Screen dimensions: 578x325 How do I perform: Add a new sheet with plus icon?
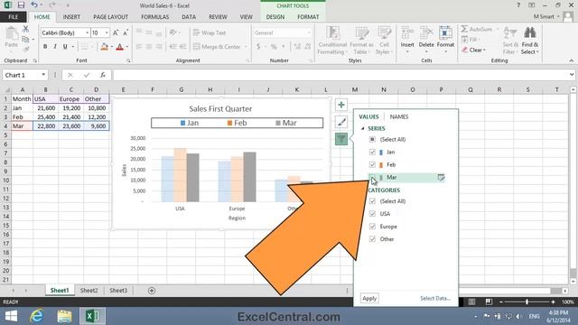point(152,291)
